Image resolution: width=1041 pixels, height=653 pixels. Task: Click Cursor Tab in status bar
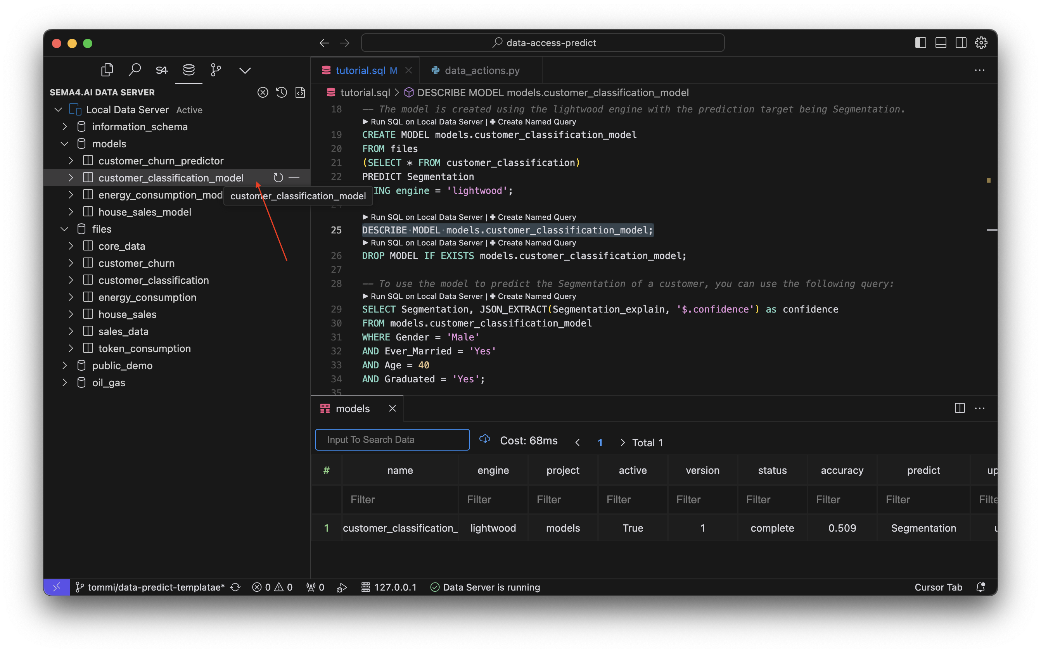pyautogui.click(x=938, y=587)
